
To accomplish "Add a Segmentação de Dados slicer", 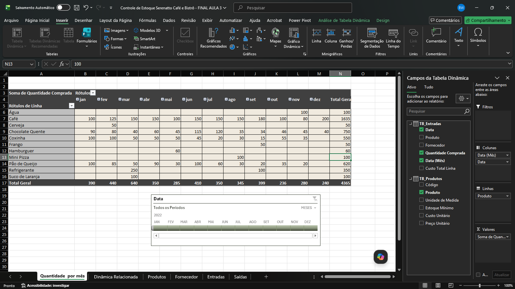I will pos(372,38).
